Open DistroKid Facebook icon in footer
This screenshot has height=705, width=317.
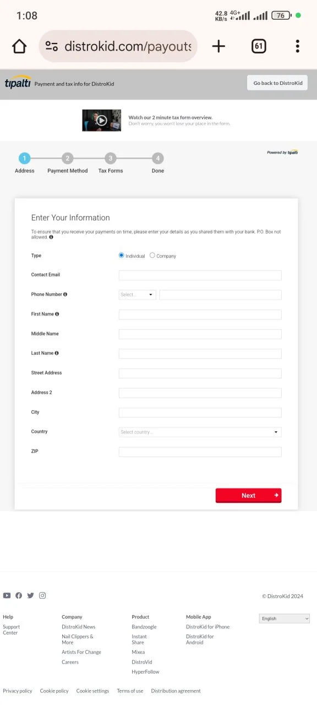click(x=19, y=595)
